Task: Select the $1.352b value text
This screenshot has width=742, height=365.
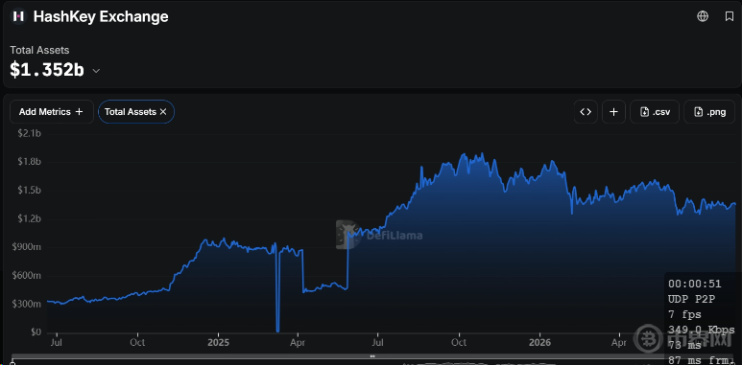Action: click(x=47, y=70)
